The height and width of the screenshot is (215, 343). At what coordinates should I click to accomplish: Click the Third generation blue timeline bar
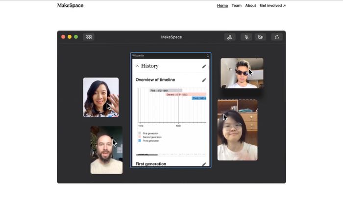199,98
